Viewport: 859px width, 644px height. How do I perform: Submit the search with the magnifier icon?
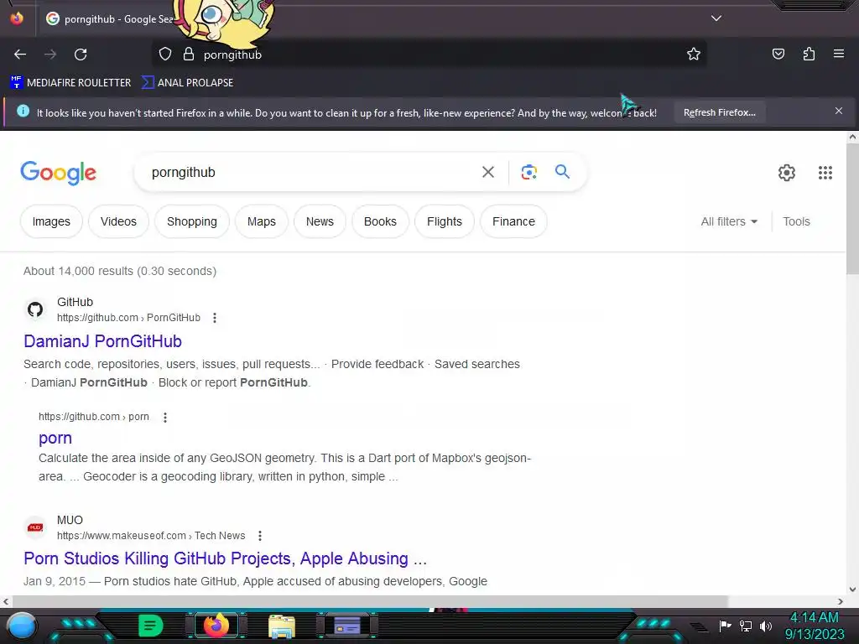pyautogui.click(x=562, y=172)
